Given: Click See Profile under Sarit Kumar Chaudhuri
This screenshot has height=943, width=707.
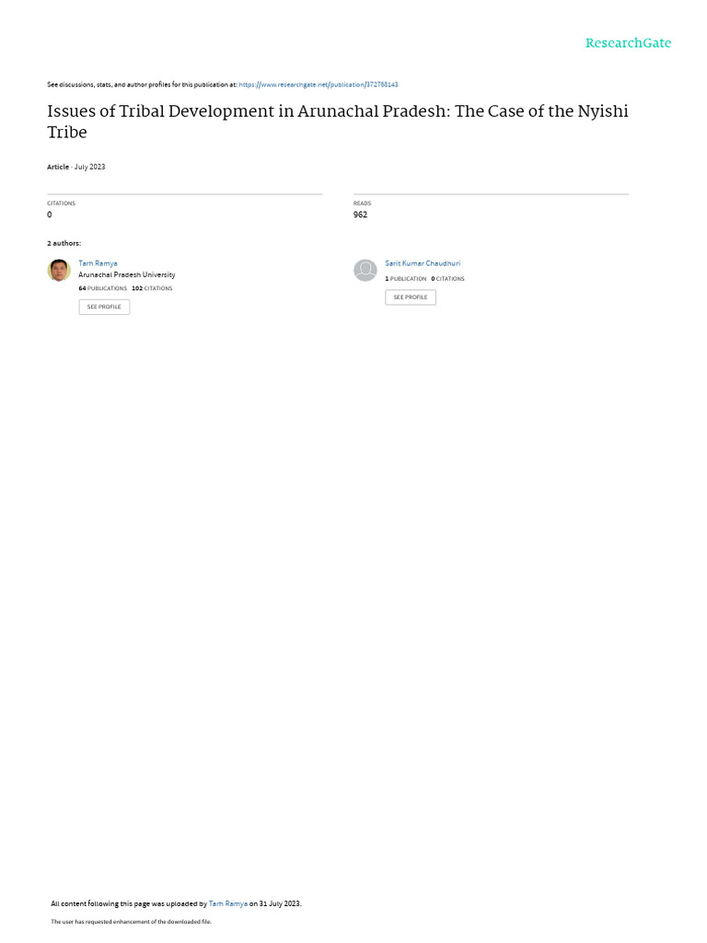Looking at the screenshot, I should 411,297.
